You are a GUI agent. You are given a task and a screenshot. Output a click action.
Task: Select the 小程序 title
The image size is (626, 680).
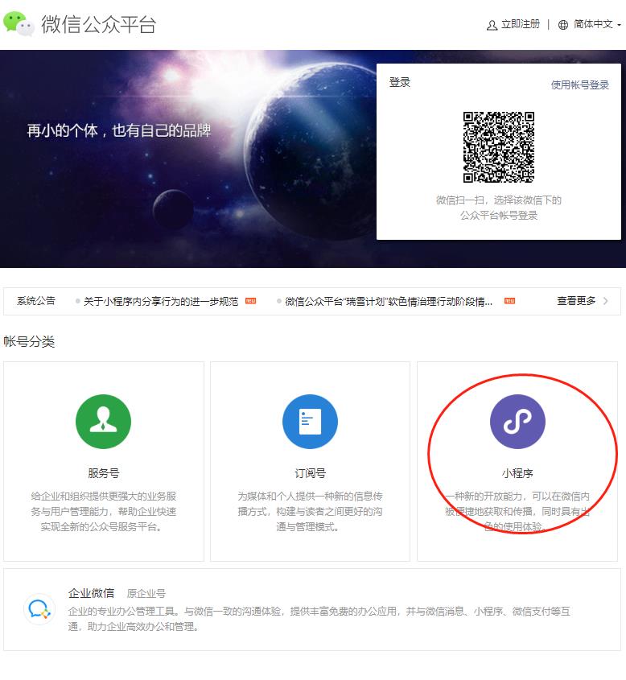click(517, 473)
